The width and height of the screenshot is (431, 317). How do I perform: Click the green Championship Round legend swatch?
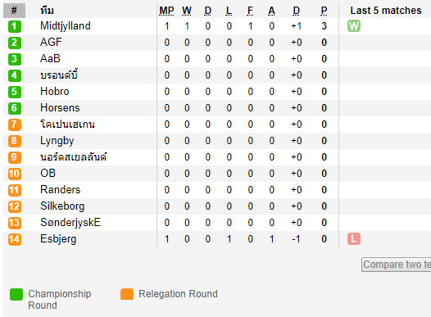pos(16,294)
